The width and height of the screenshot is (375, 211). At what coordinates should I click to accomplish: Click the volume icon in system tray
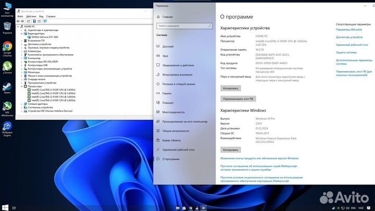tap(347, 208)
